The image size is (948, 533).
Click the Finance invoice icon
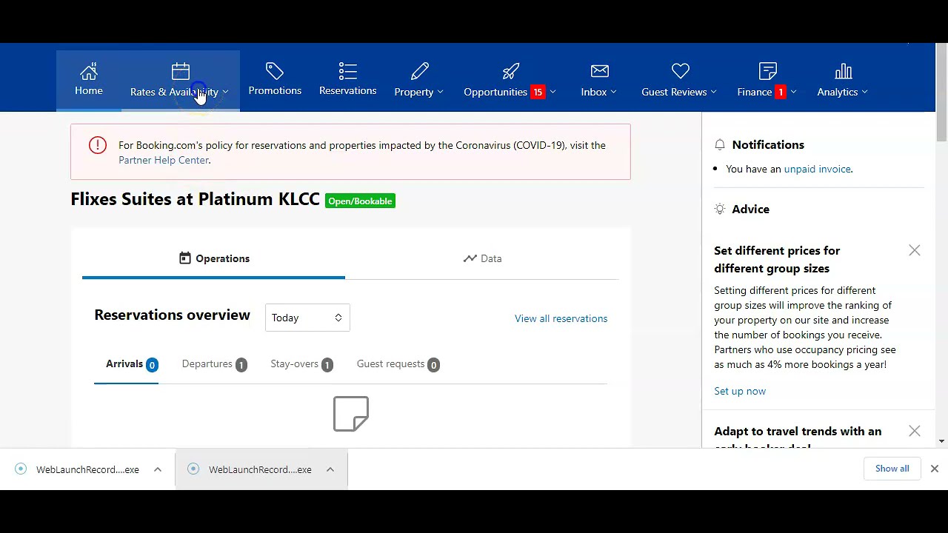(x=767, y=71)
